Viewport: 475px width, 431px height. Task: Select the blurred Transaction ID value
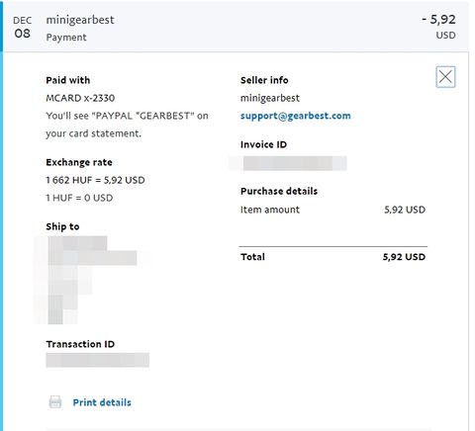pyautogui.click(x=98, y=360)
